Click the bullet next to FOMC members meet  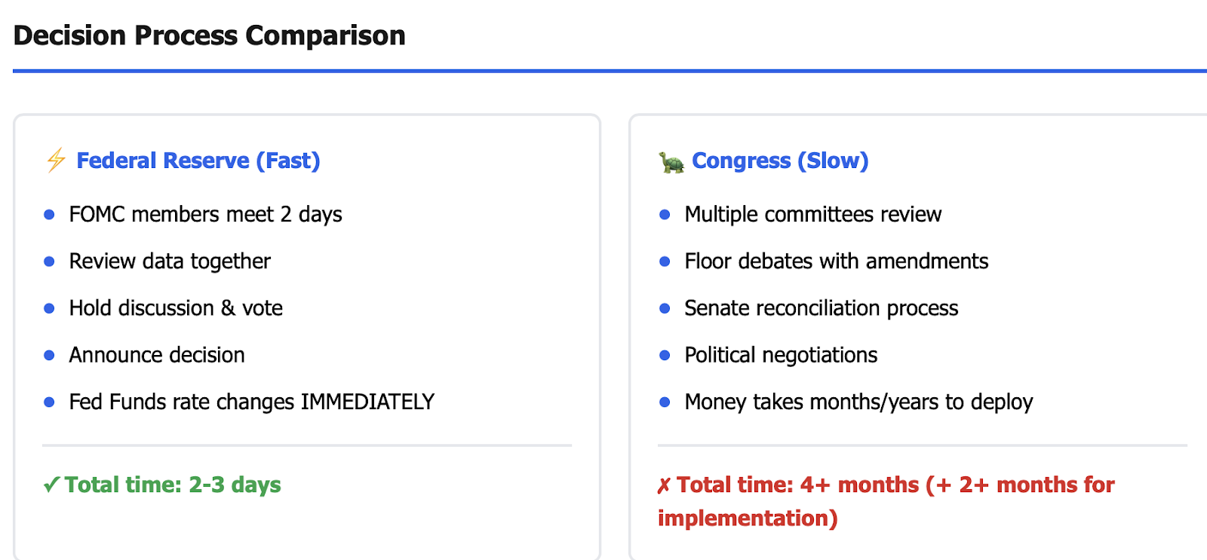coord(49,215)
